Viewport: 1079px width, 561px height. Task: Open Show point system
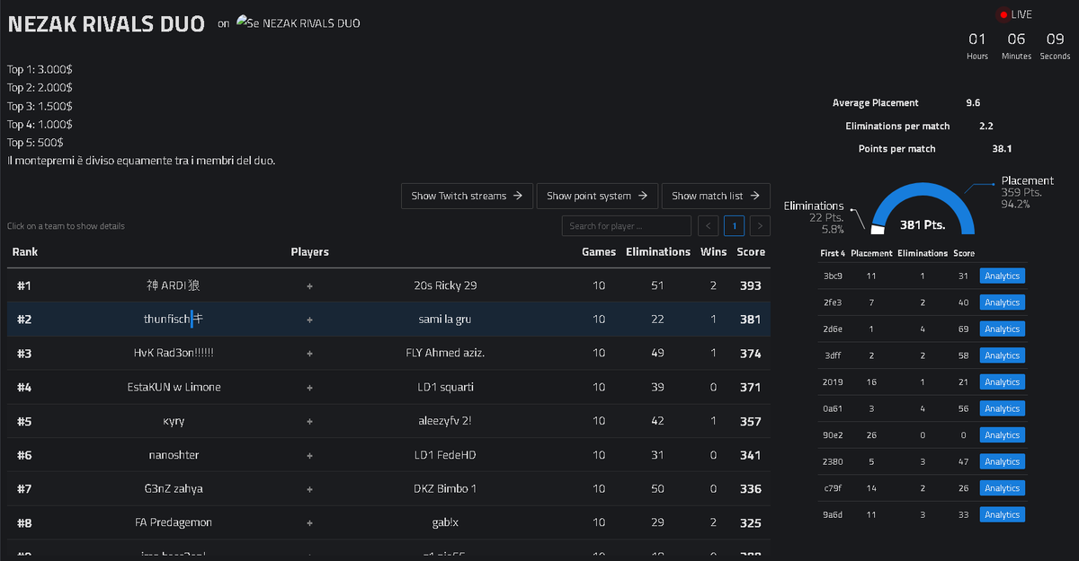(597, 196)
